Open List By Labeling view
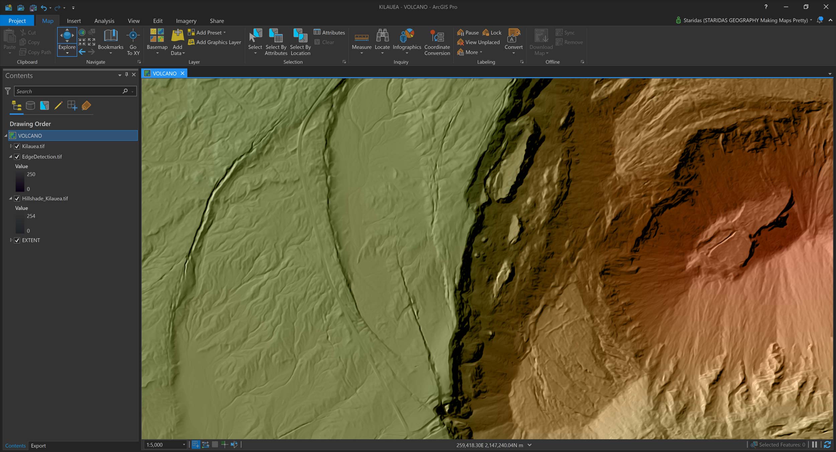Screen dimensions: 836x452 86,106
